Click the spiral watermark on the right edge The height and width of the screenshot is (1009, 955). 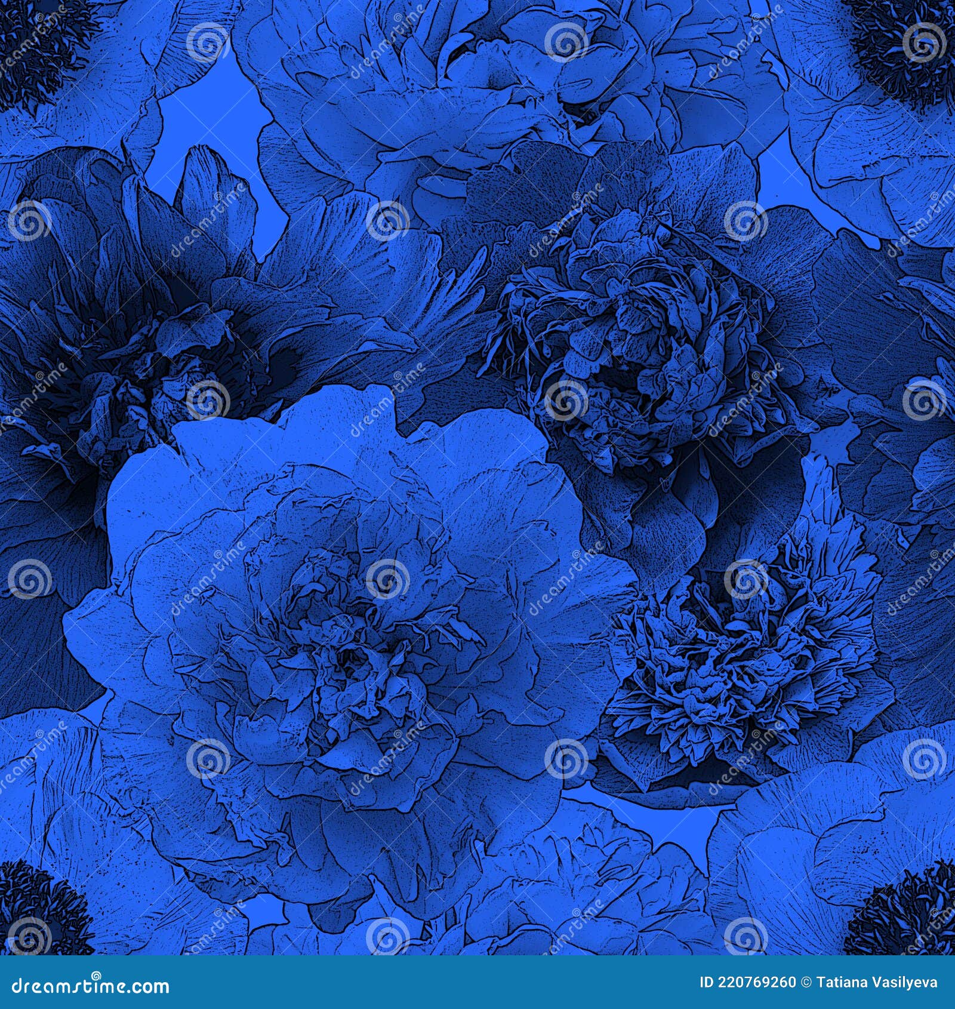point(922,401)
